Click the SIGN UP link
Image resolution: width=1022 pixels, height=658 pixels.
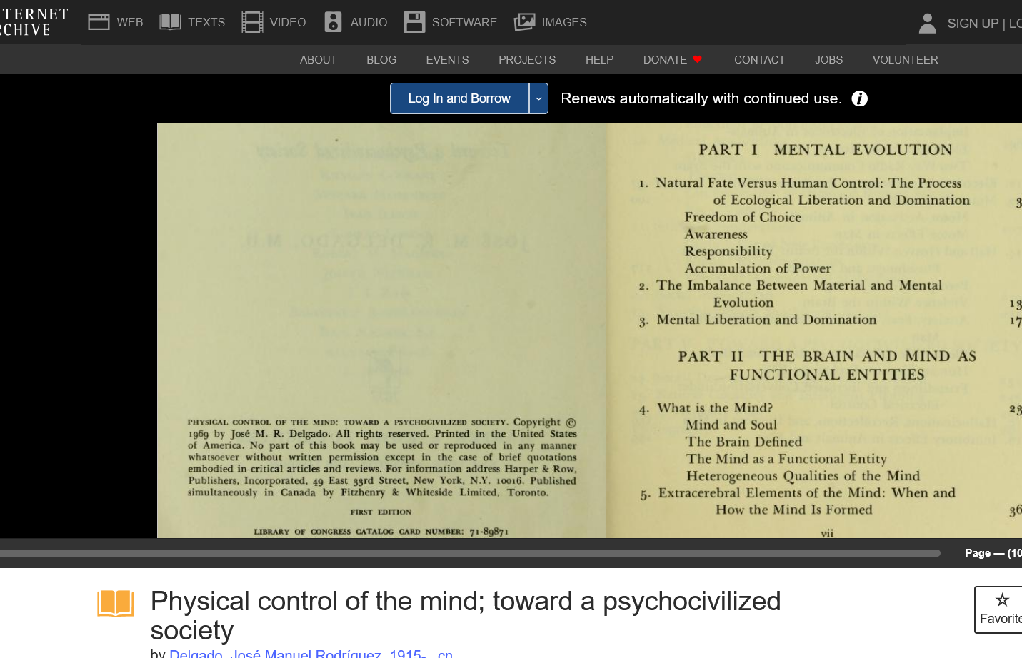click(973, 24)
